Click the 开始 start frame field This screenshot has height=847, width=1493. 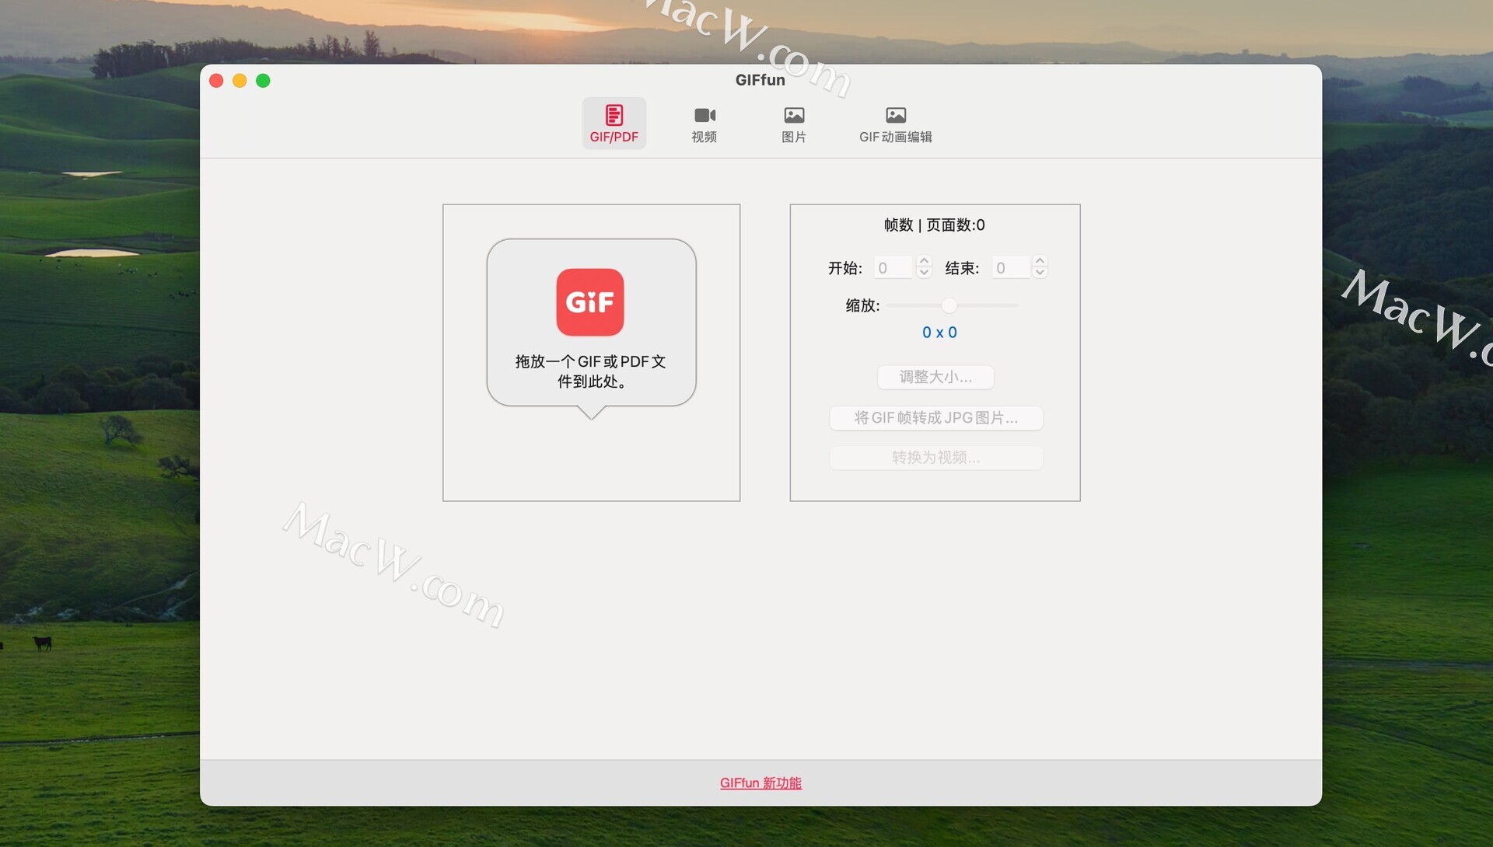coord(893,268)
